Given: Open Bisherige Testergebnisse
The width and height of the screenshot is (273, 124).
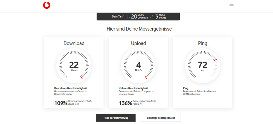Looking at the screenshot, I should 161,118.
